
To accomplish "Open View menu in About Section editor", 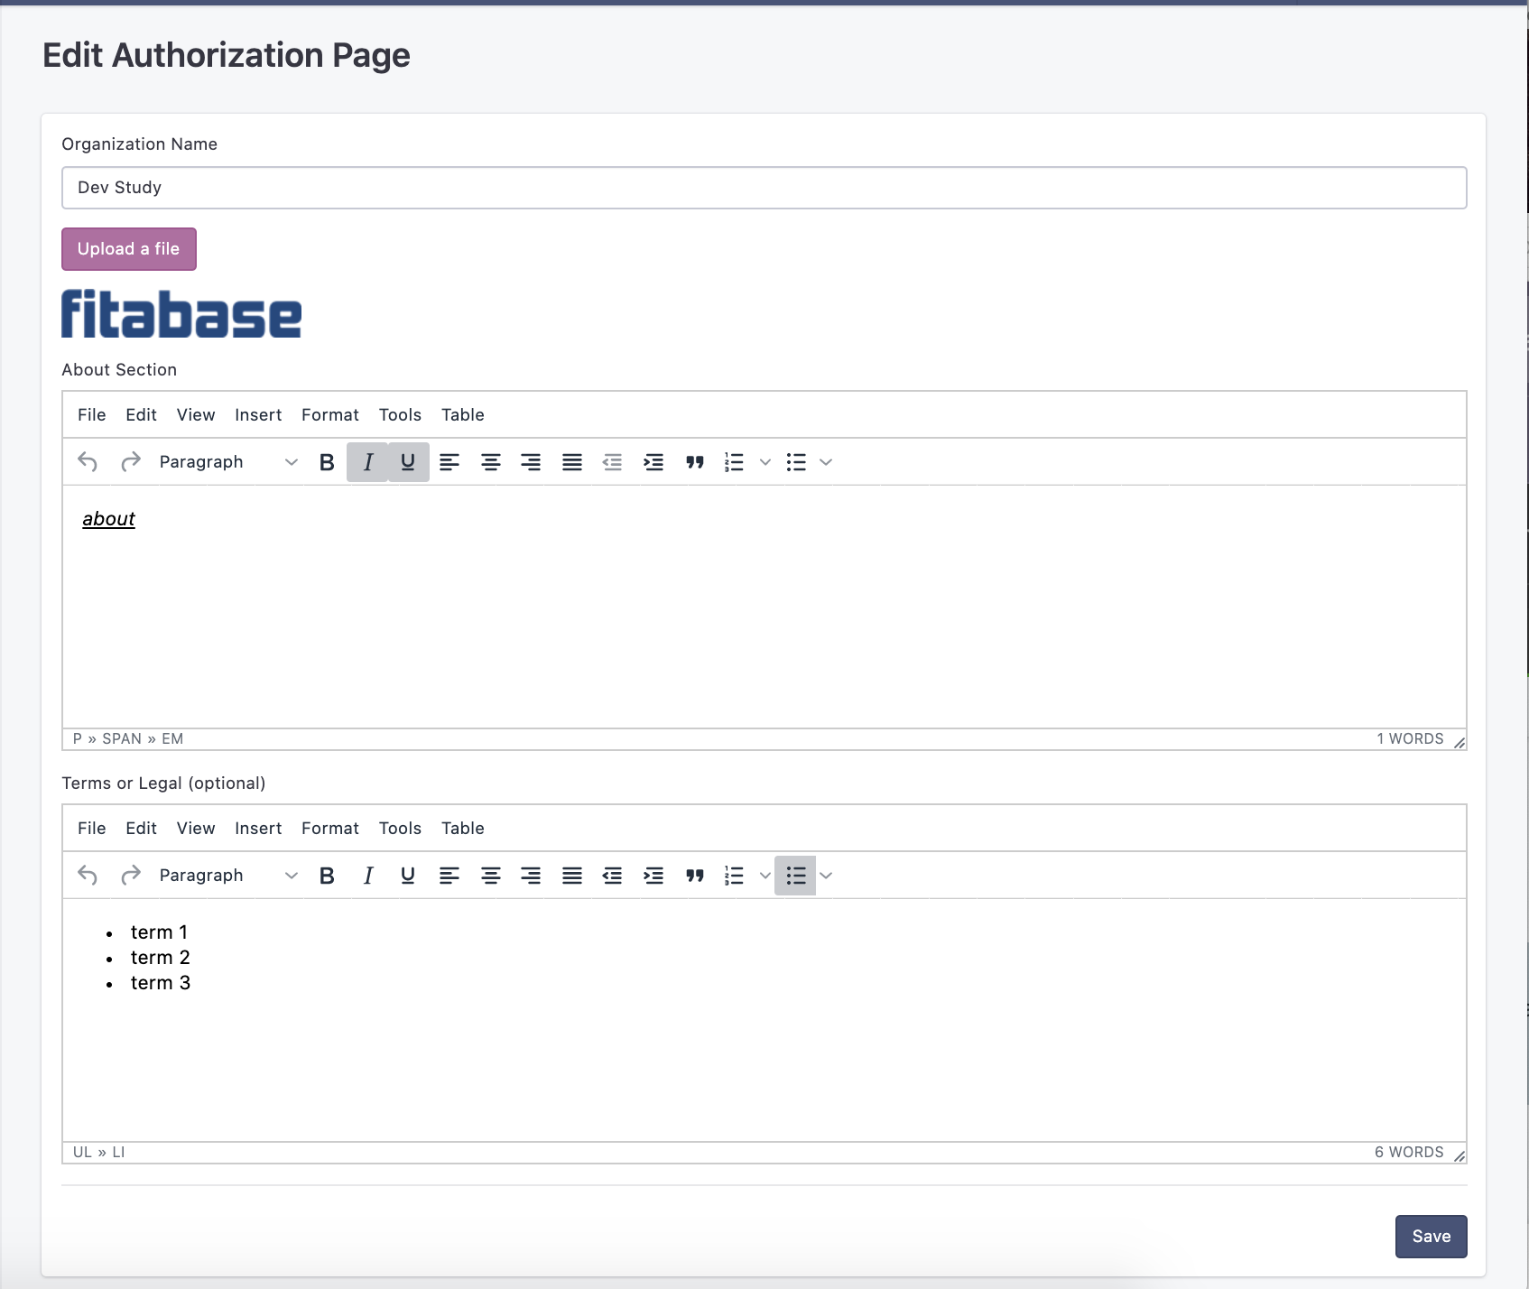I will point(196,415).
